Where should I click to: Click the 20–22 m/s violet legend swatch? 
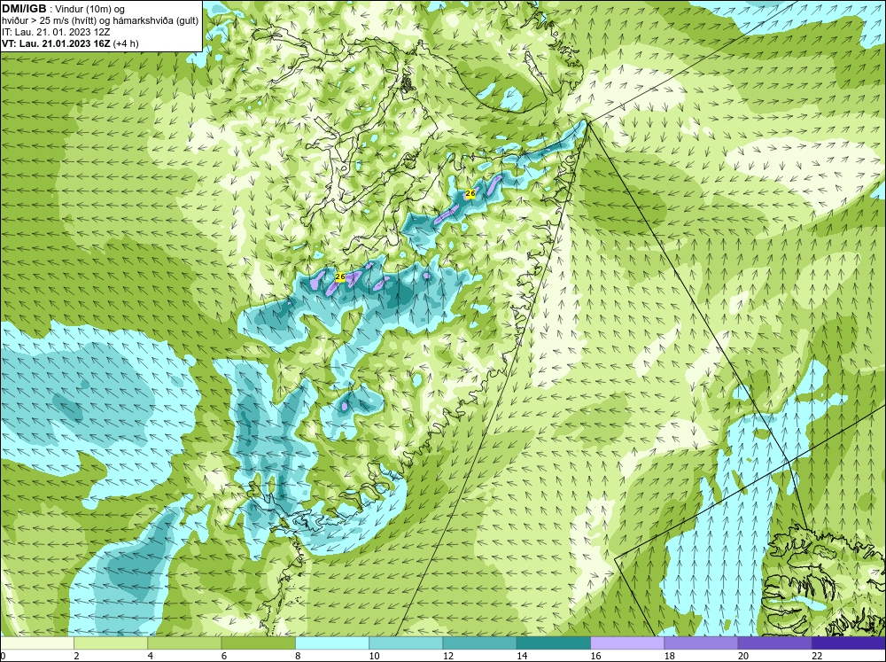[775, 643]
